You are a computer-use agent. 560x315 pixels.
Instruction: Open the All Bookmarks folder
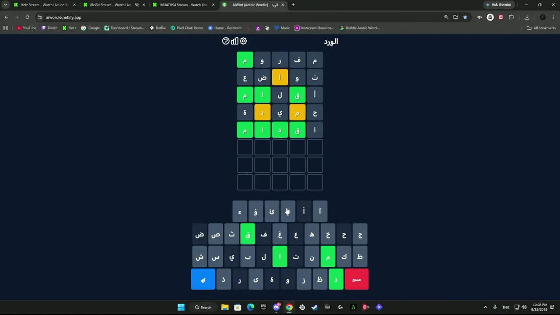click(541, 28)
